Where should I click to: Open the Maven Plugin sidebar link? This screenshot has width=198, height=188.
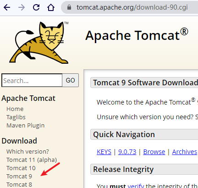pos(25,126)
